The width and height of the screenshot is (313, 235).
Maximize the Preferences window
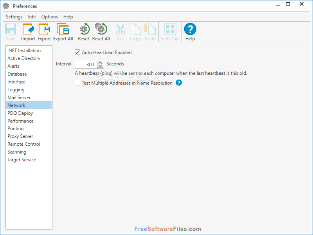(288, 4)
